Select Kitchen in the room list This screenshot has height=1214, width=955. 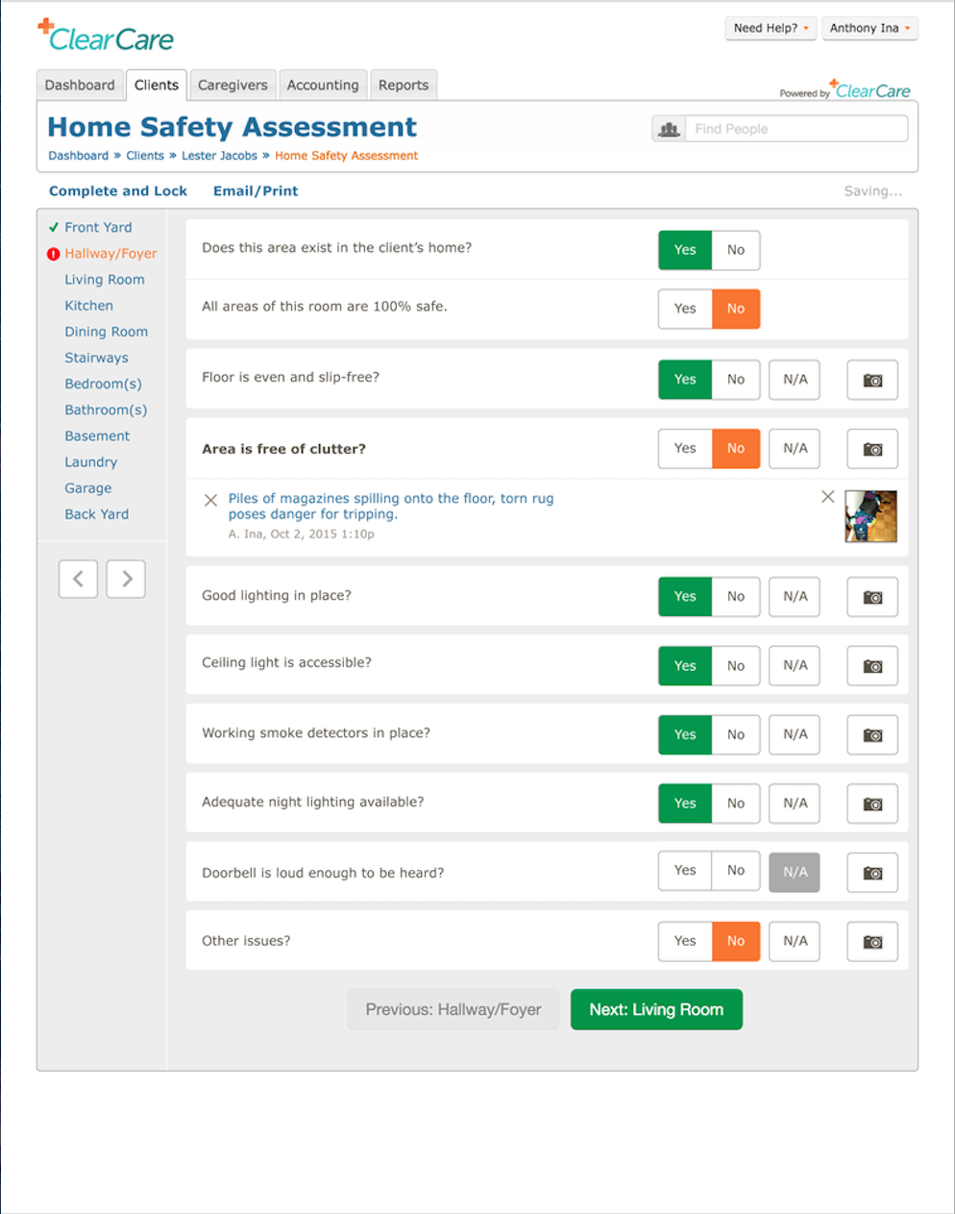click(88, 306)
